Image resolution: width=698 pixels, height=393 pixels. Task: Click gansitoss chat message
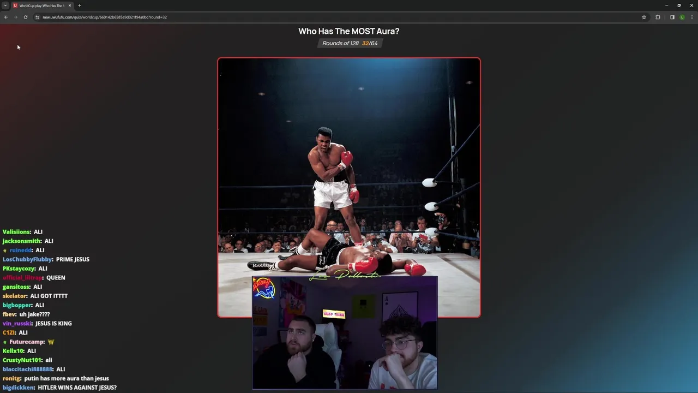click(22, 287)
